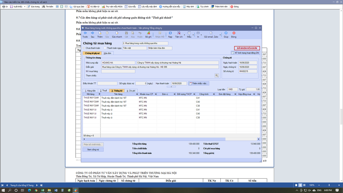Click the Số chứng từ MH00215 field
Screen dimensions: 343x193
point(248,71)
